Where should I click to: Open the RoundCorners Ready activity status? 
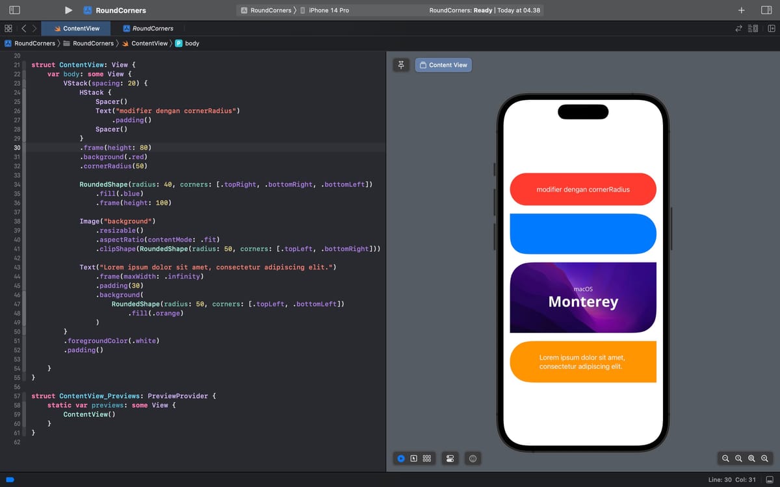485,10
